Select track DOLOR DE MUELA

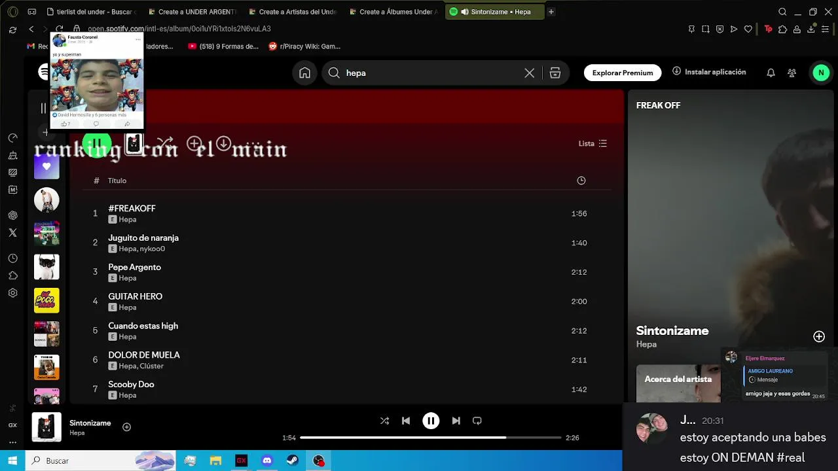click(x=347, y=360)
